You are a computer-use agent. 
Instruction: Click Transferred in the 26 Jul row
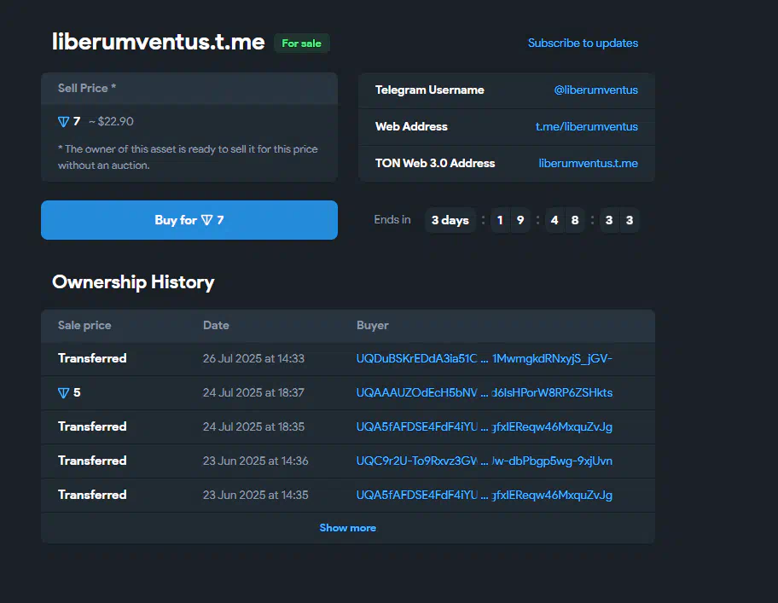click(x=92, y=358)
